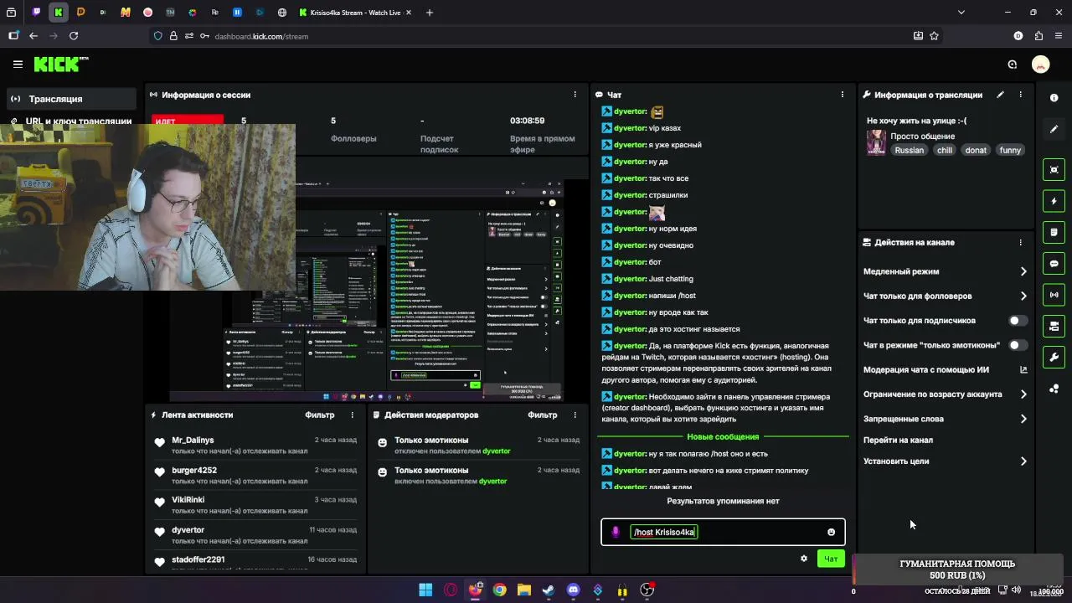Edit stream info with the pencil icon
Image resolution: width=1072 pixels, height=603 pixels.
pos(1000,95)
